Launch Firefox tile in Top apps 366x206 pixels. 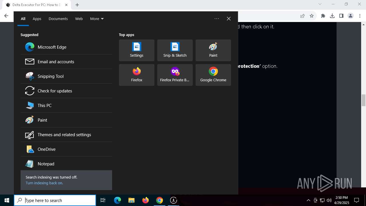(x=137, y=75)
